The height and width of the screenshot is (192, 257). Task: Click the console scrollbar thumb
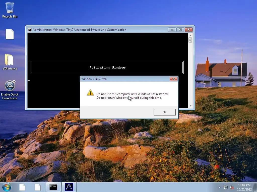[190, 40]
